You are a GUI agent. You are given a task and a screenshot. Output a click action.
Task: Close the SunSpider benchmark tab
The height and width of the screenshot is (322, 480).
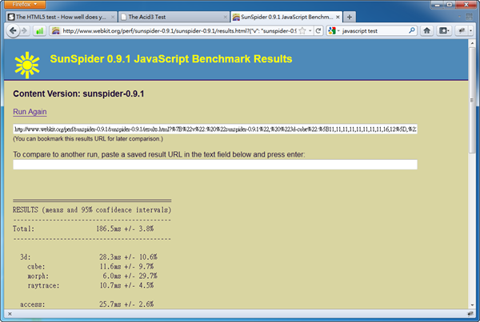(338, 17)
